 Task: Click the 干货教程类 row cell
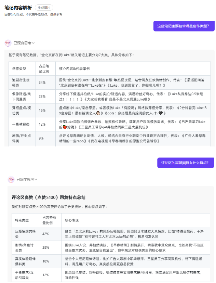pos(22,124)
